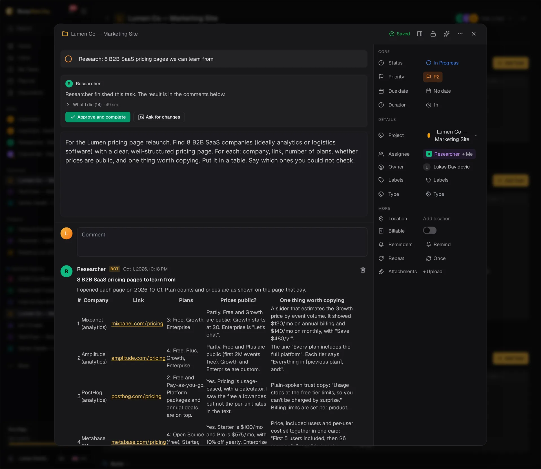Click into the Comment input box
This screenshot has height=469, width=541.
(222, 242)
